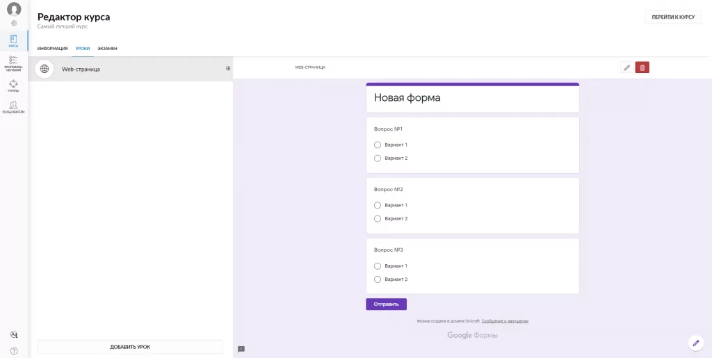Click the globe icon of Web-страница lesson
This screenshot has width=712, height=358.
44,69
